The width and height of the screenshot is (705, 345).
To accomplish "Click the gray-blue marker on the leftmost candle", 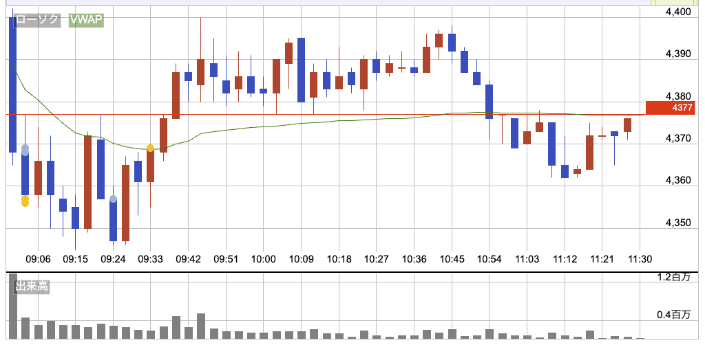I will pos(25,148).
